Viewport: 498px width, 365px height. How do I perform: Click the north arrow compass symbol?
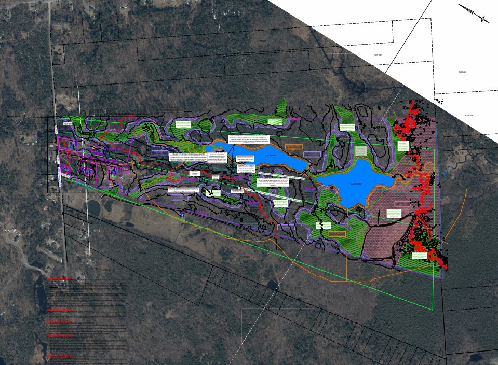pos(476,13)
